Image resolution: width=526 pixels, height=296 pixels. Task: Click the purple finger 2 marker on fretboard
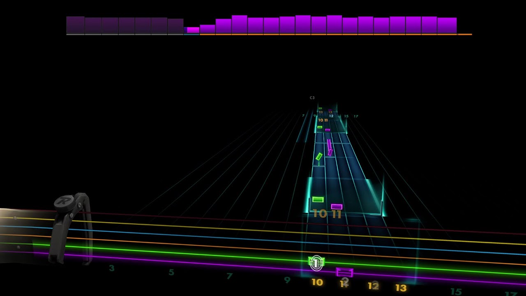[344, 273]
